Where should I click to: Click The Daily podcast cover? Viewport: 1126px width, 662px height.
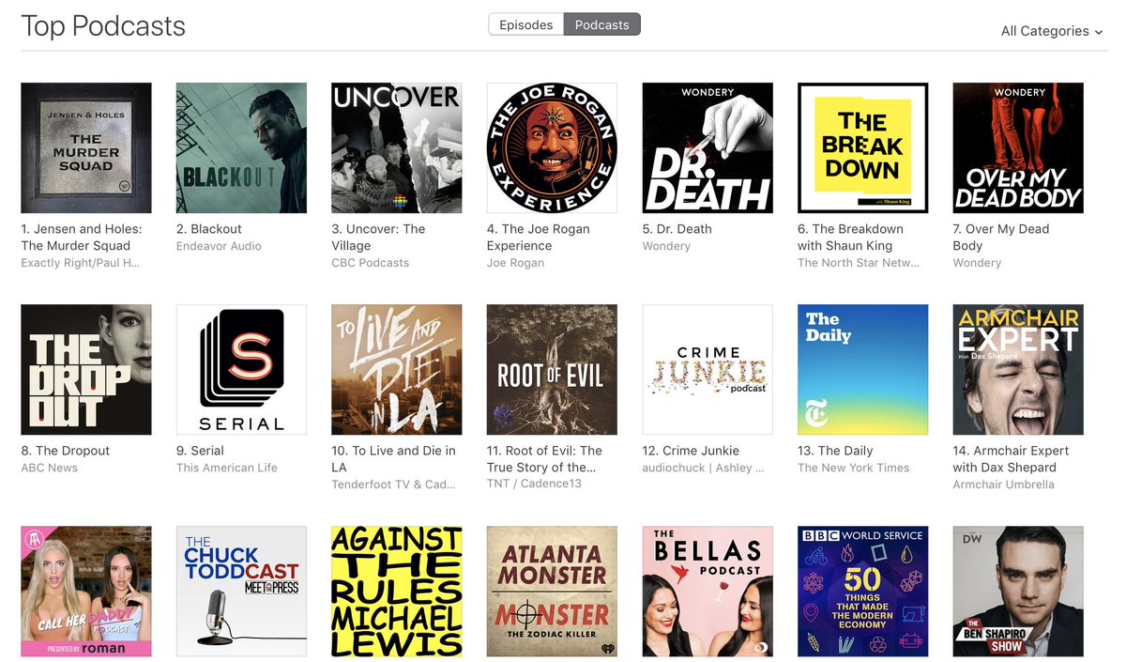pos(863,370)
